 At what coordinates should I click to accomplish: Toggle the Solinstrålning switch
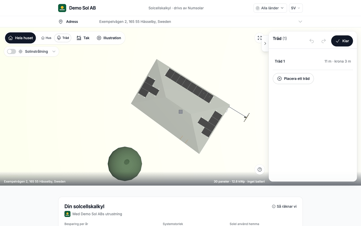click(x=11, y=52)
